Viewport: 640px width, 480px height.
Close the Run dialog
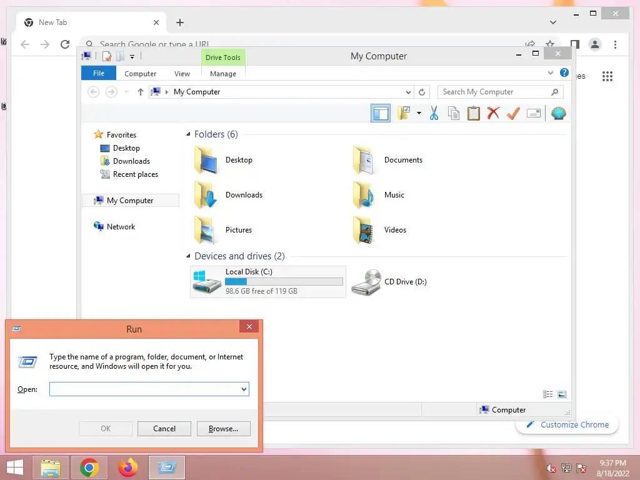[249, 326]
